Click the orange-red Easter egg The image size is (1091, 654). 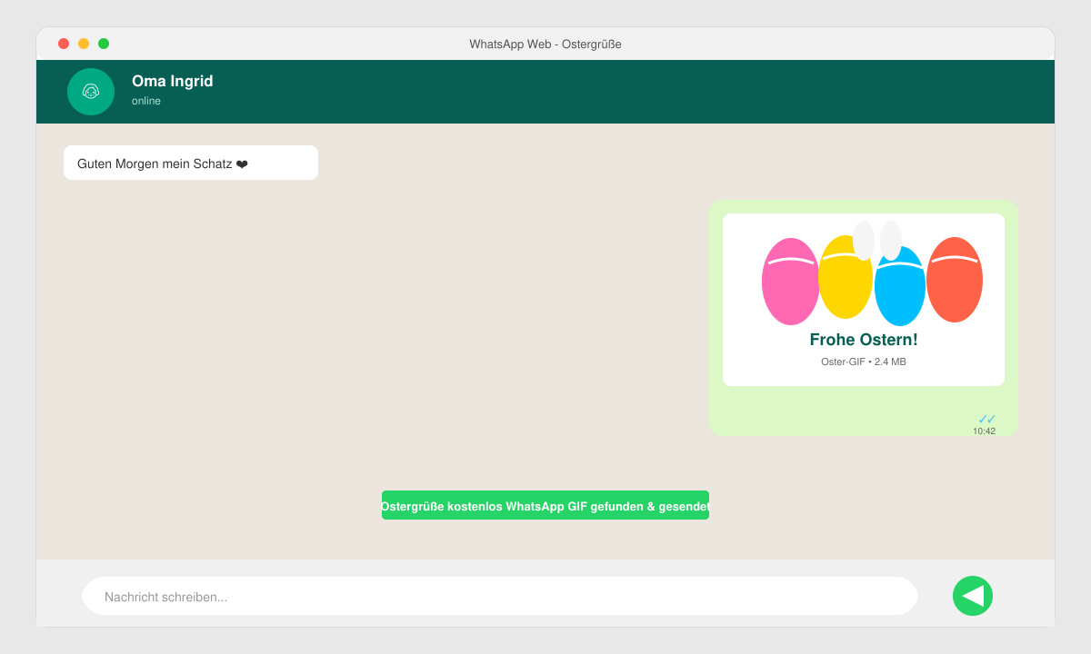tap(955, 280)
